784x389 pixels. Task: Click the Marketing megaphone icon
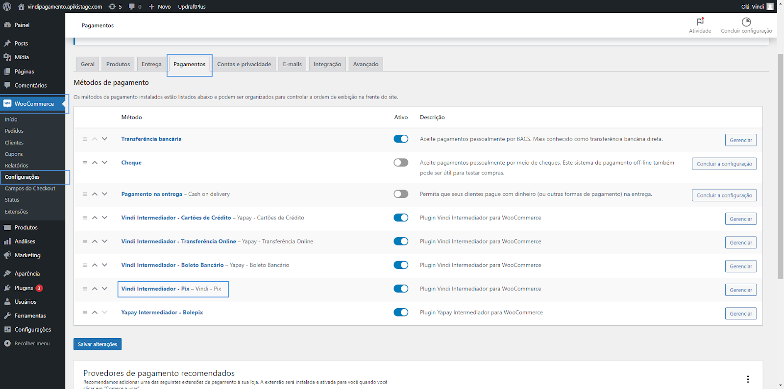coord(7,255)
